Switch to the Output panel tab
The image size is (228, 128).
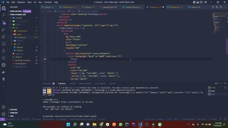coord(72,84)
